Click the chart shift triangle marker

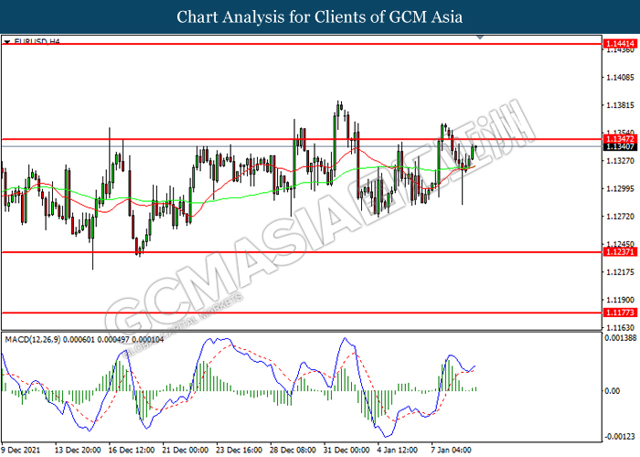click(480, 37)
